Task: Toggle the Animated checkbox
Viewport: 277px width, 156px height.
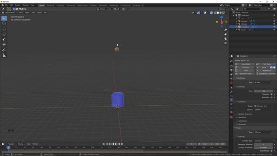Action: point(271,97)
